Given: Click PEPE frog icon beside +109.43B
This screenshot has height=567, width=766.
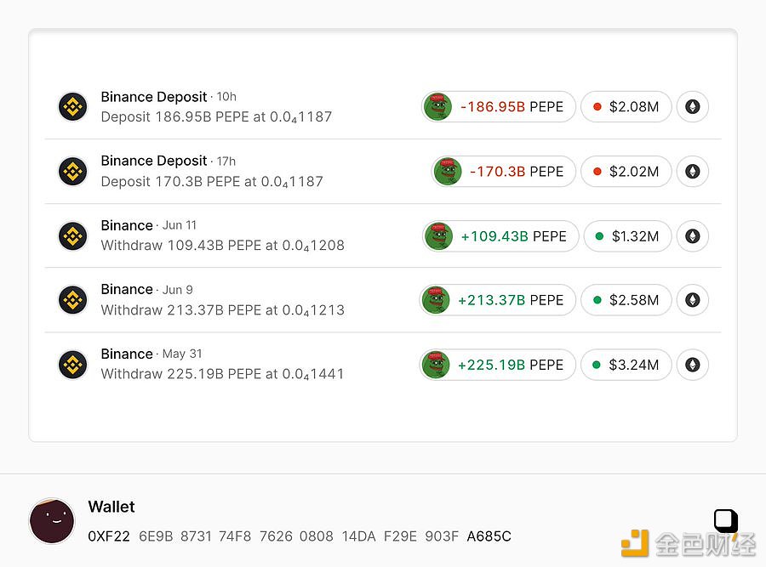Looking at the screenshot, I should (x=438, y=236).
